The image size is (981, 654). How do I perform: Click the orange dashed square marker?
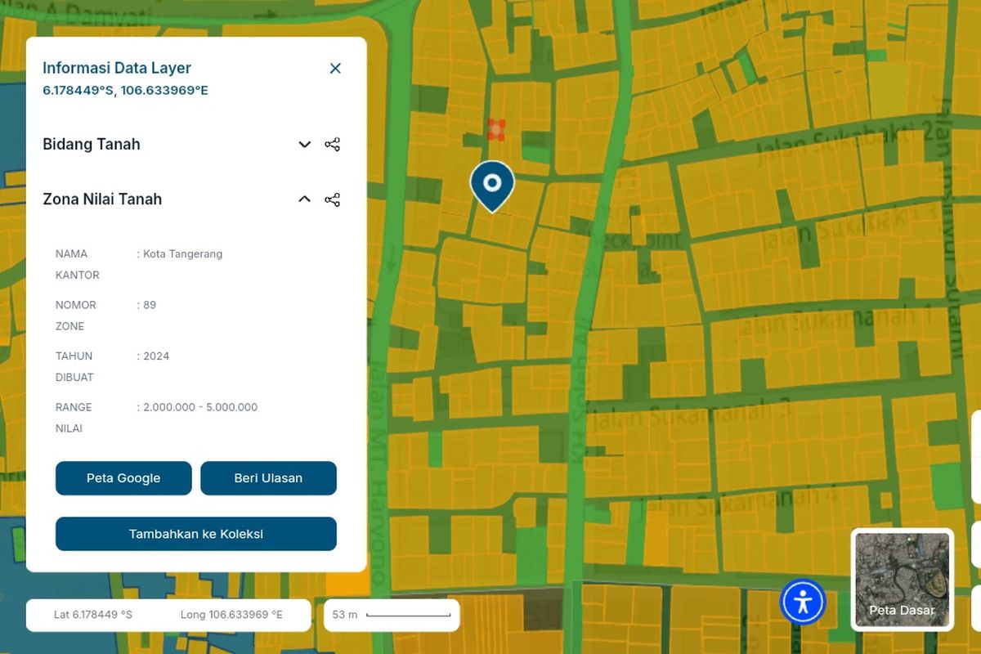pos(496,129)
